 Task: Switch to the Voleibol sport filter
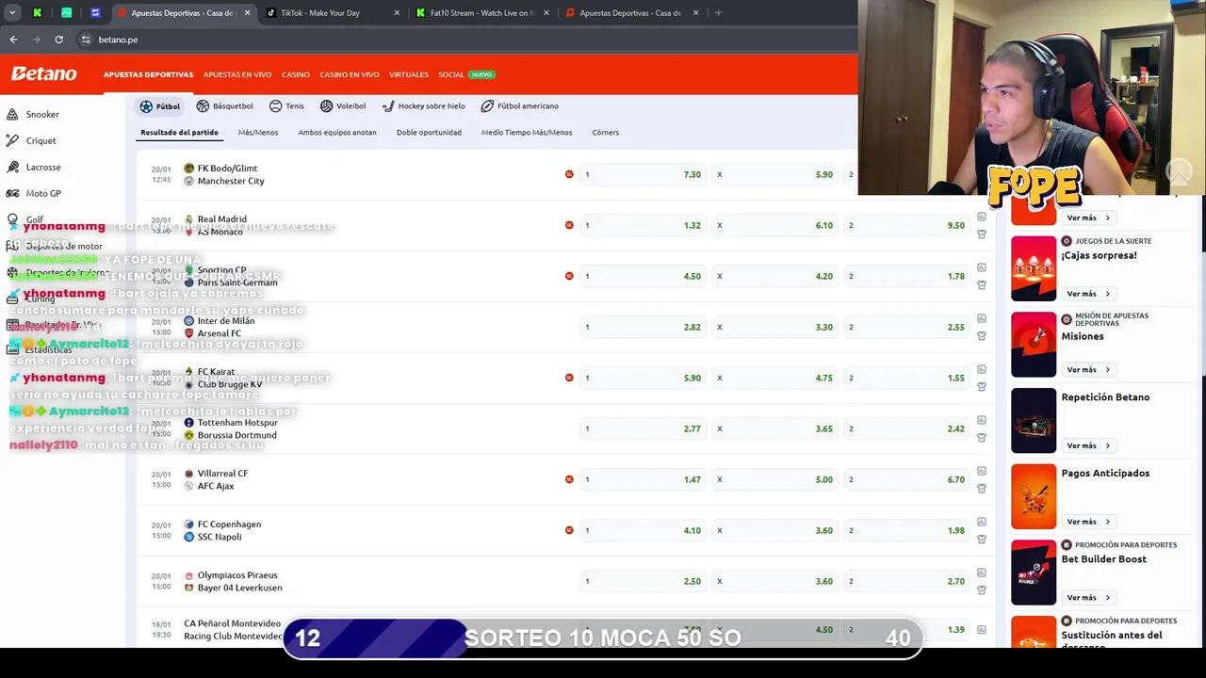coord(343,106)
